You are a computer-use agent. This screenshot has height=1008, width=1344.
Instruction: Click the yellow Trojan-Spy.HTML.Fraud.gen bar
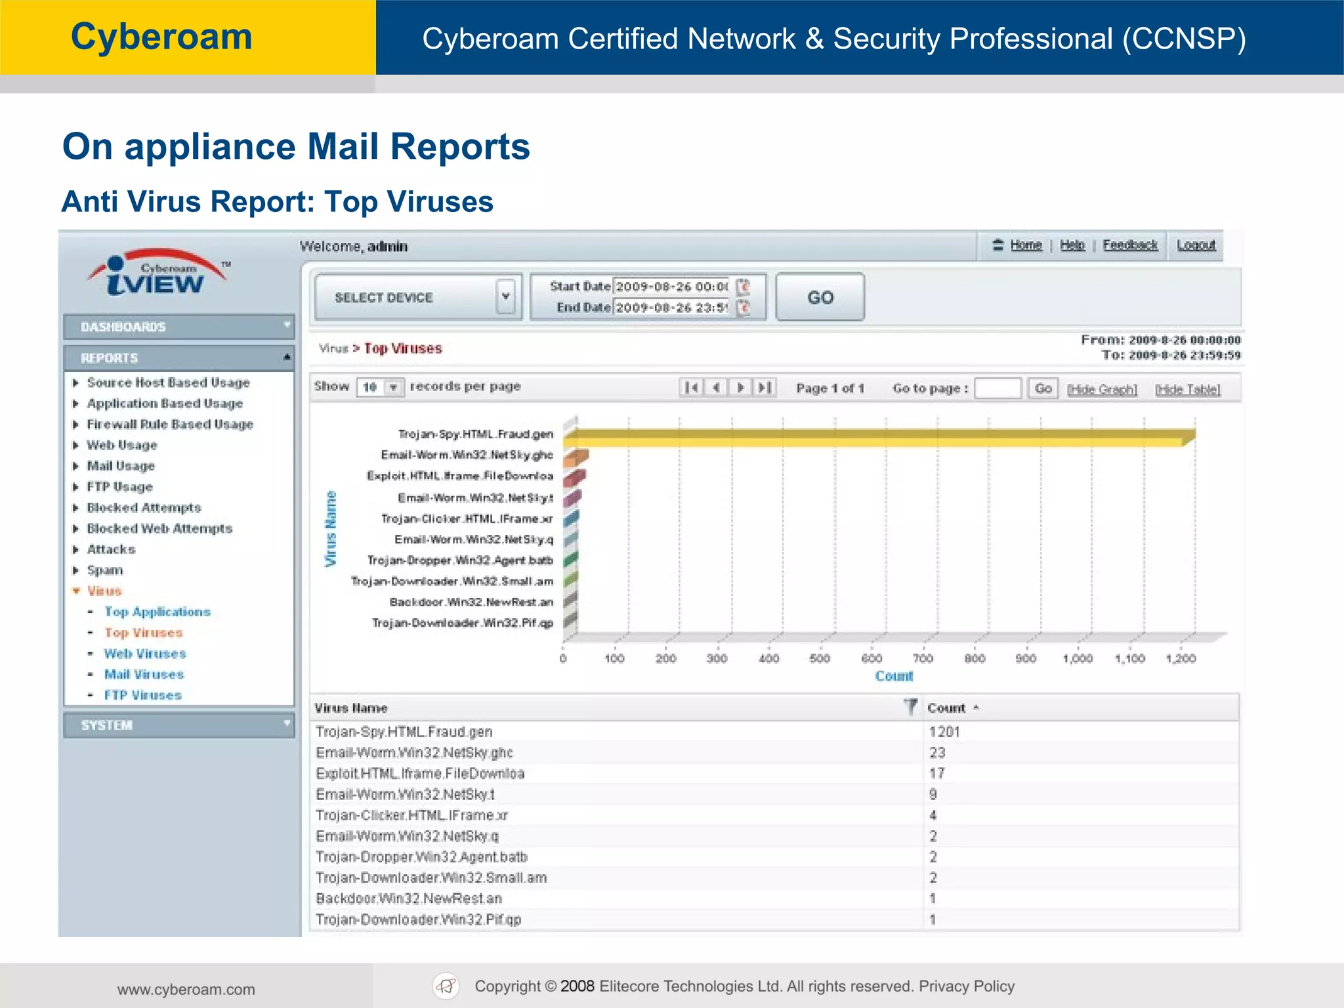click(x=879, y=438)
